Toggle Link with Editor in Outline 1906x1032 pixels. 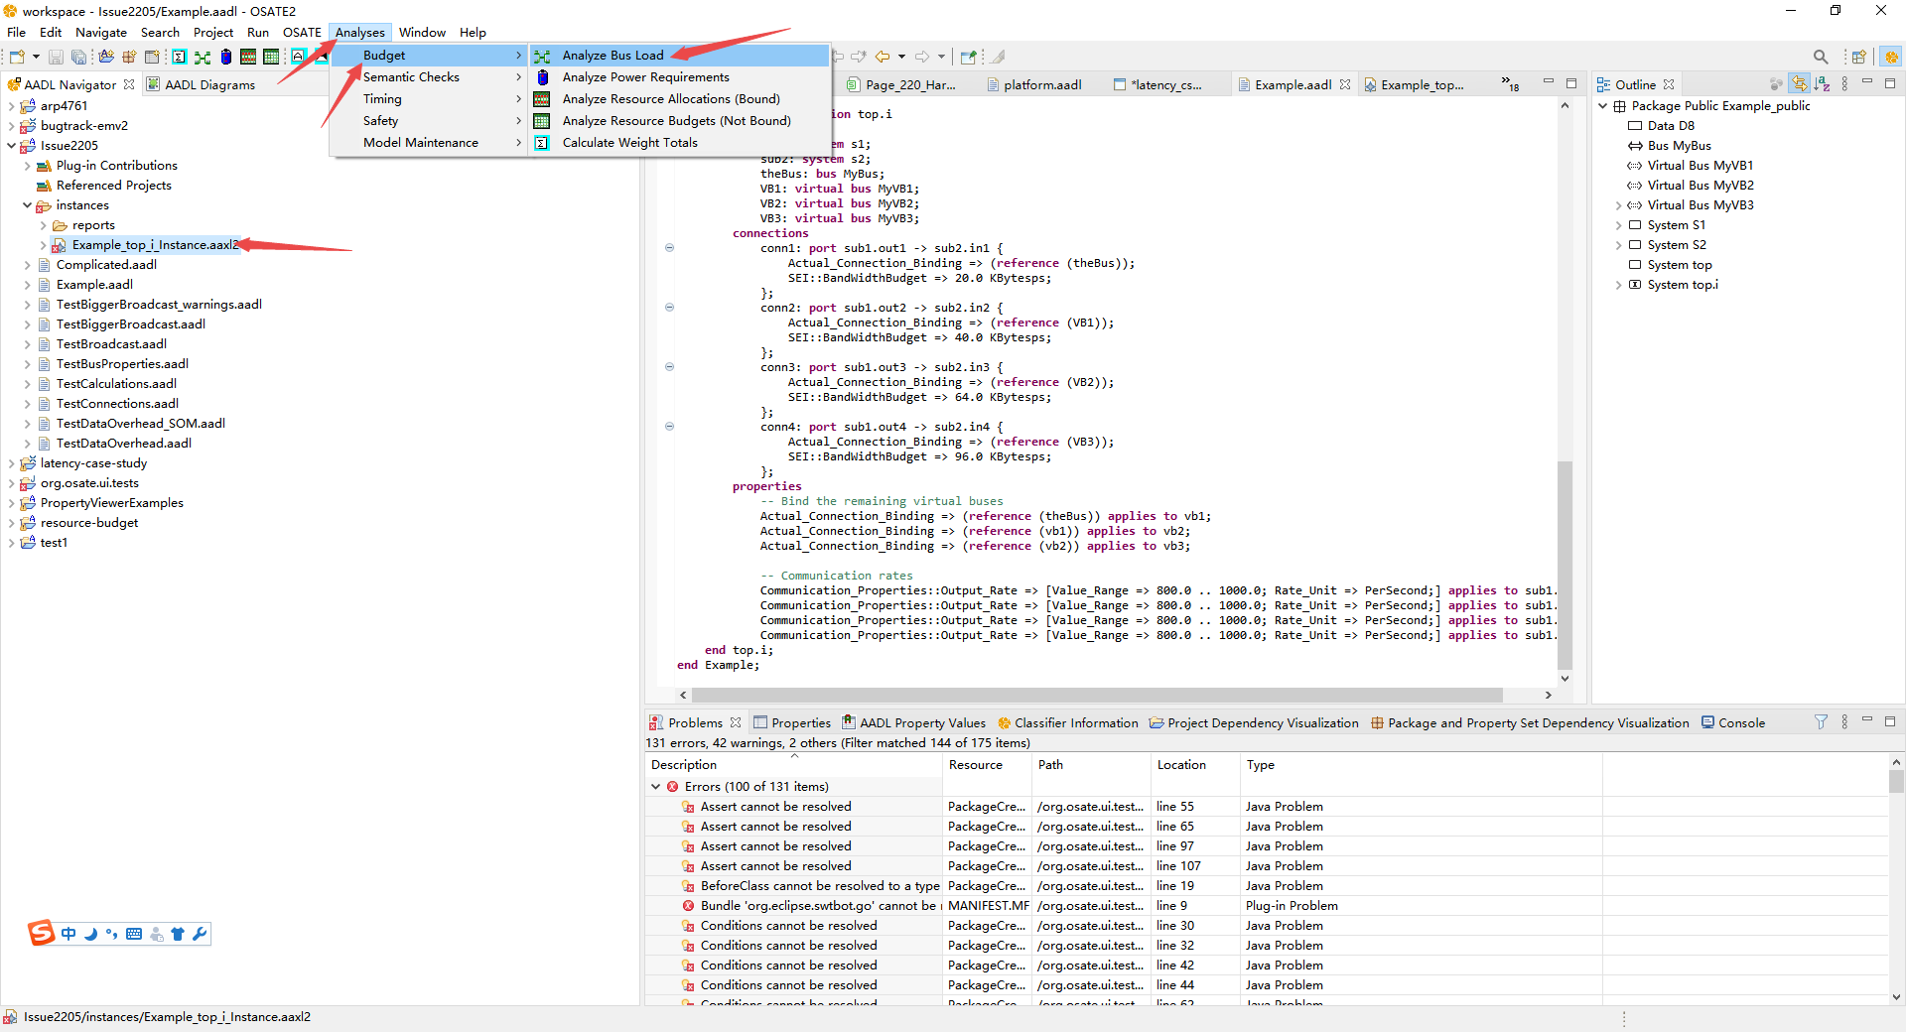click(x=1799, y=84)
